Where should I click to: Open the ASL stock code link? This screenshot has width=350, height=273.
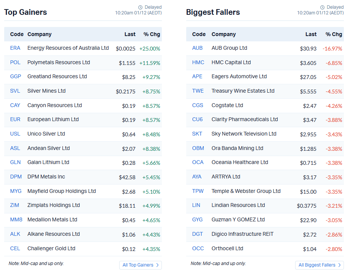(15, 148)
